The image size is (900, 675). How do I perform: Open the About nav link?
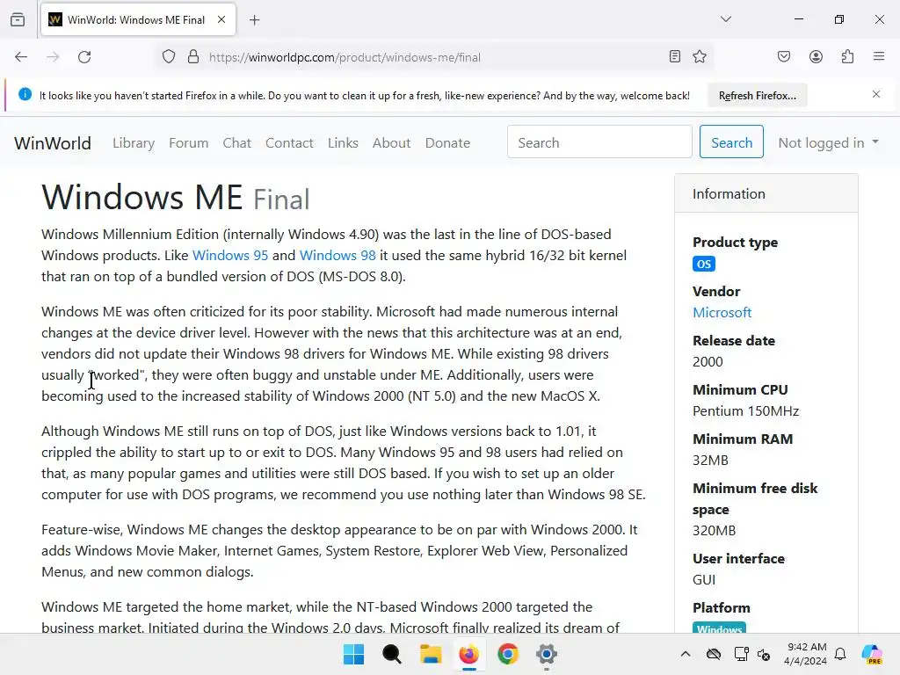(391, 143)
